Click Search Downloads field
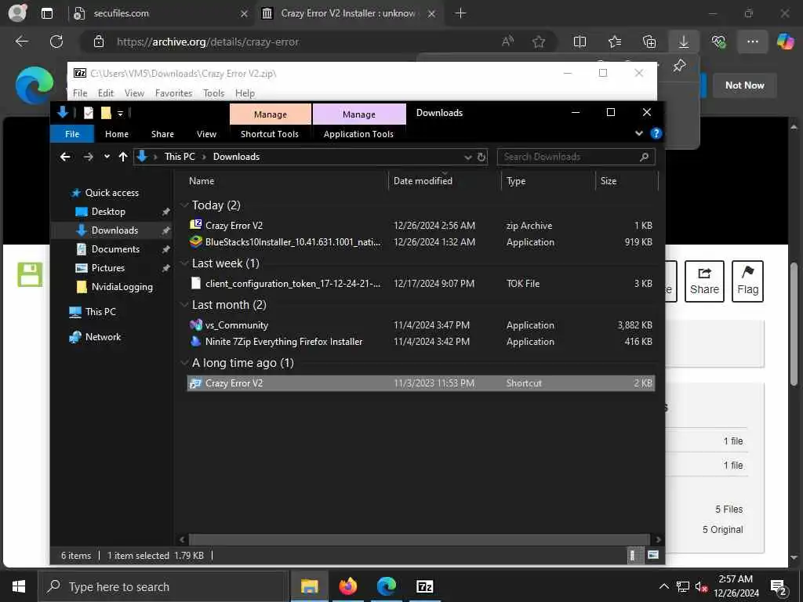This screenshot has height=602, width=803. 576,157
